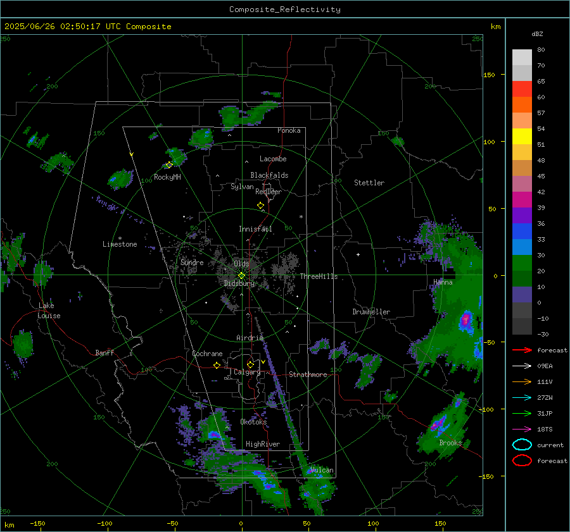Image resolution: width=570 pixels, height=532 pixels.
Task: Click the Lake Louise map label
Action: coord(49,311)
